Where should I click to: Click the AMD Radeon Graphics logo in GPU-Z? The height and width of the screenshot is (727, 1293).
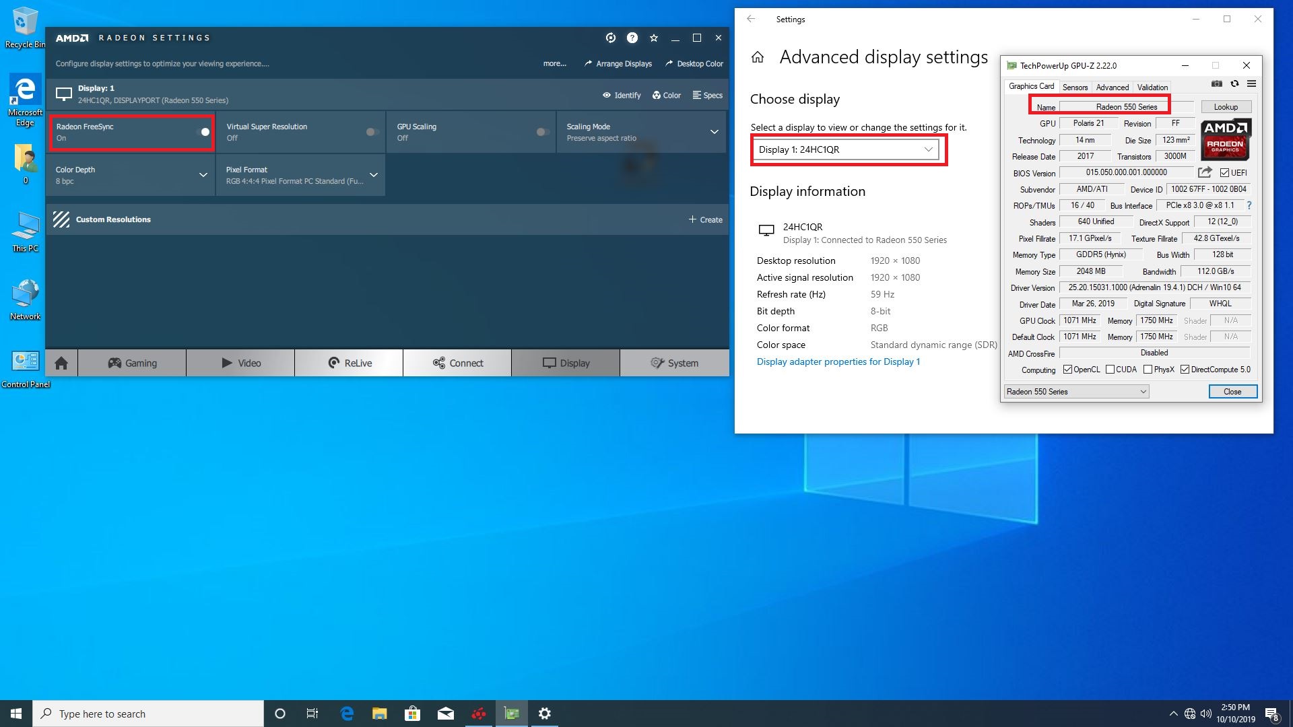[1225, 139]
